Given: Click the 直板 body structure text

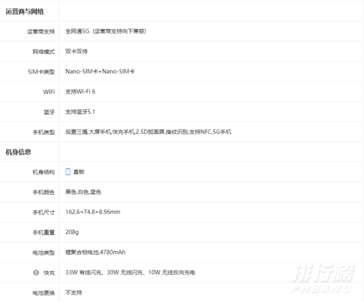Looking at the screenshot, I should [x=79, y=172].
